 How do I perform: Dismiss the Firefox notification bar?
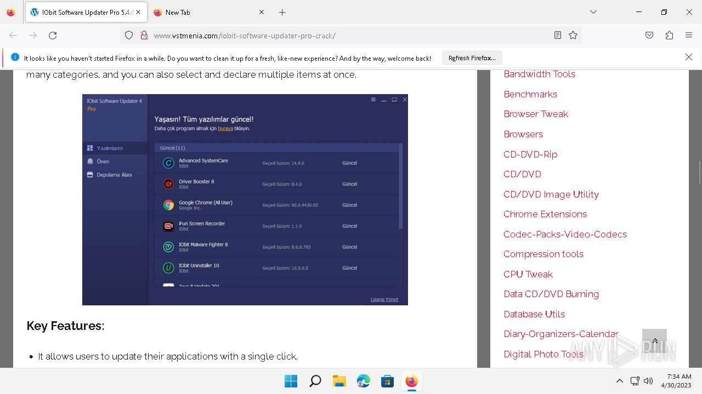pyautogui.click(x=689, y=57)
